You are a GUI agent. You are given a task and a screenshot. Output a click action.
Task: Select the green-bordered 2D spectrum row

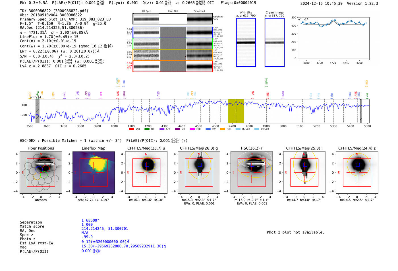tap(173, 44)
